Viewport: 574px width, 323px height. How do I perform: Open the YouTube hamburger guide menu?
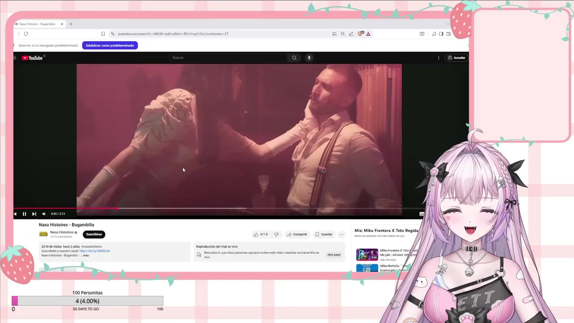tap(15, 58)
